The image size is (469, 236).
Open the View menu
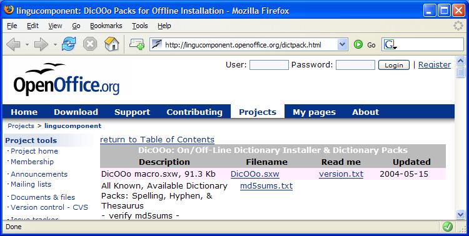point(55,26)
